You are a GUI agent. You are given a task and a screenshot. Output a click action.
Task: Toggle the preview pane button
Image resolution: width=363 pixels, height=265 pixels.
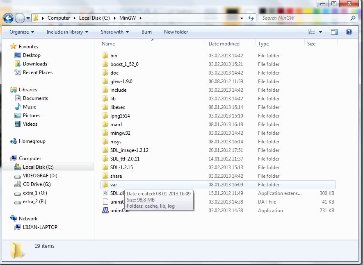[334, 32]
